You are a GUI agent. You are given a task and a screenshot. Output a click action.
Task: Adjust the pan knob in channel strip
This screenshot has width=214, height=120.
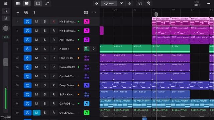(6, 28)
